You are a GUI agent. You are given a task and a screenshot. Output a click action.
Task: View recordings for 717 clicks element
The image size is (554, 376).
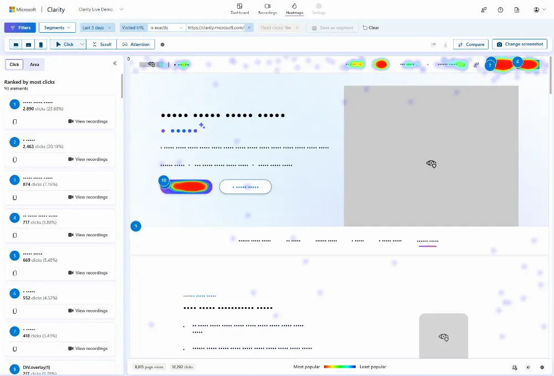(x=88, y=235)
